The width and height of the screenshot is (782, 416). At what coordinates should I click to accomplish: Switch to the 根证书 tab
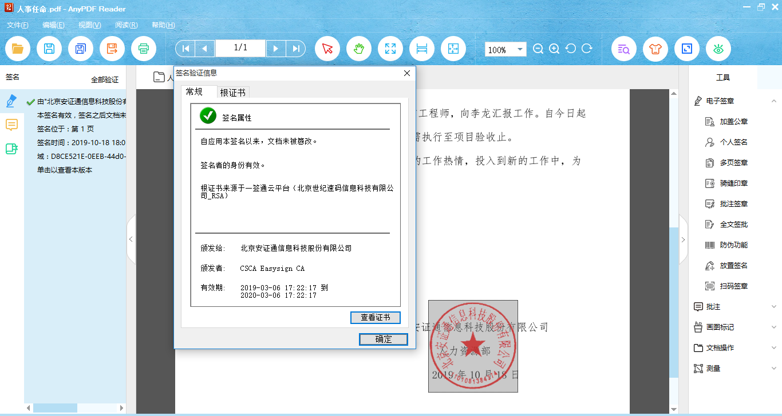233,93
